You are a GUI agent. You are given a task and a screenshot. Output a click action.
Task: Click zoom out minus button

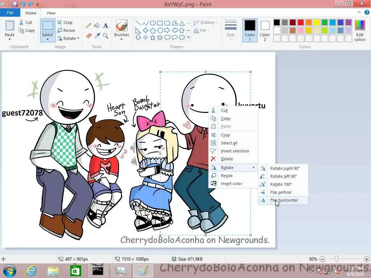tap(322, 259)
